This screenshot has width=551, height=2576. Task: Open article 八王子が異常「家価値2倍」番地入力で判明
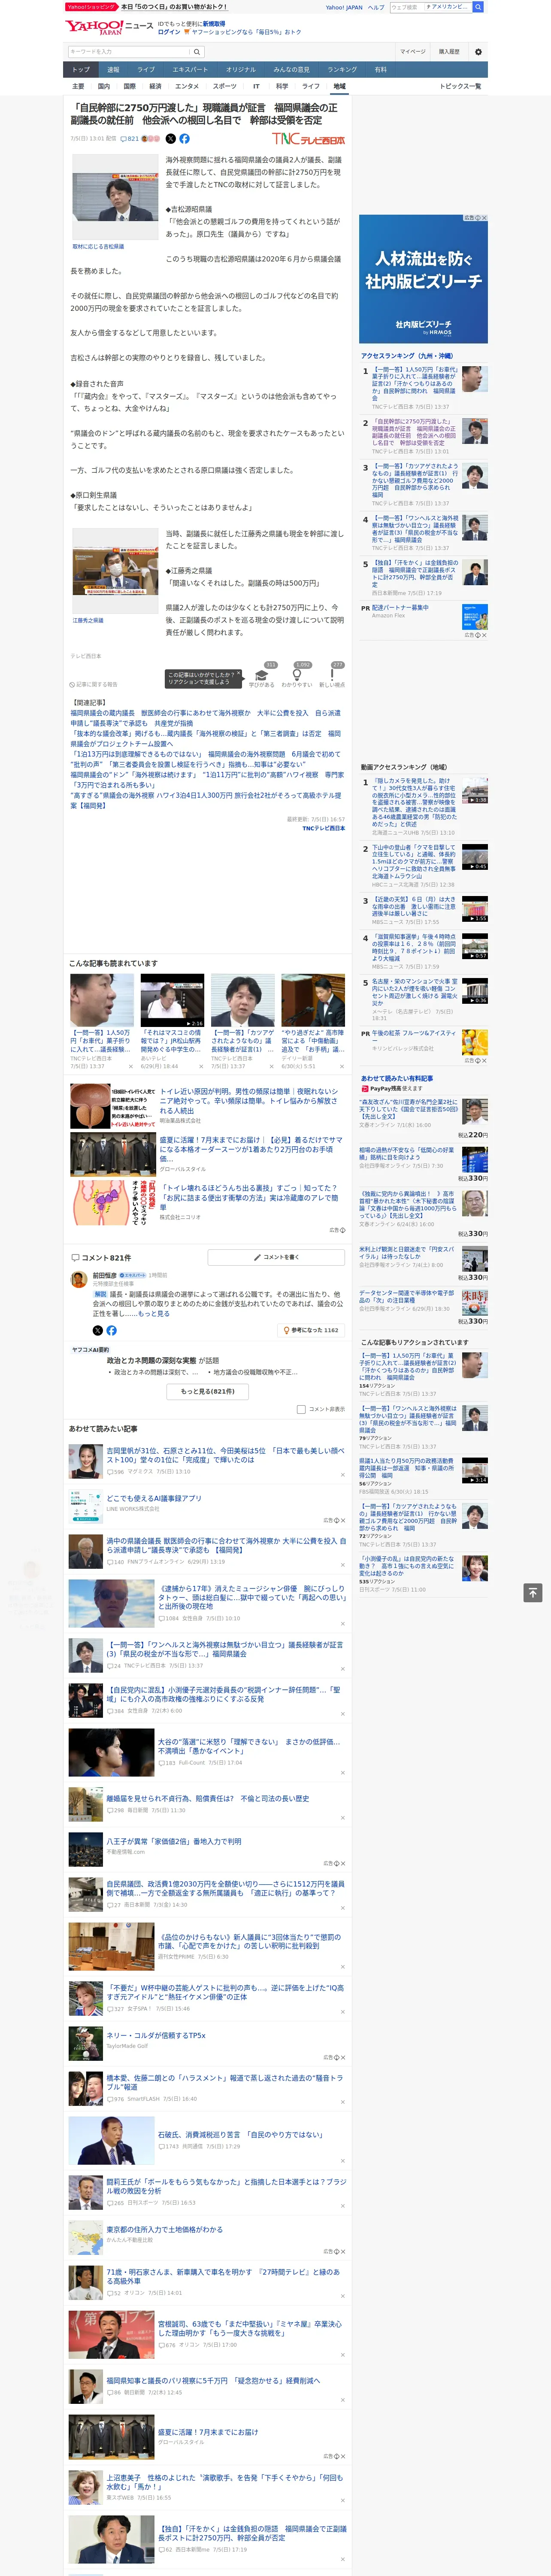pos(174,1841)
